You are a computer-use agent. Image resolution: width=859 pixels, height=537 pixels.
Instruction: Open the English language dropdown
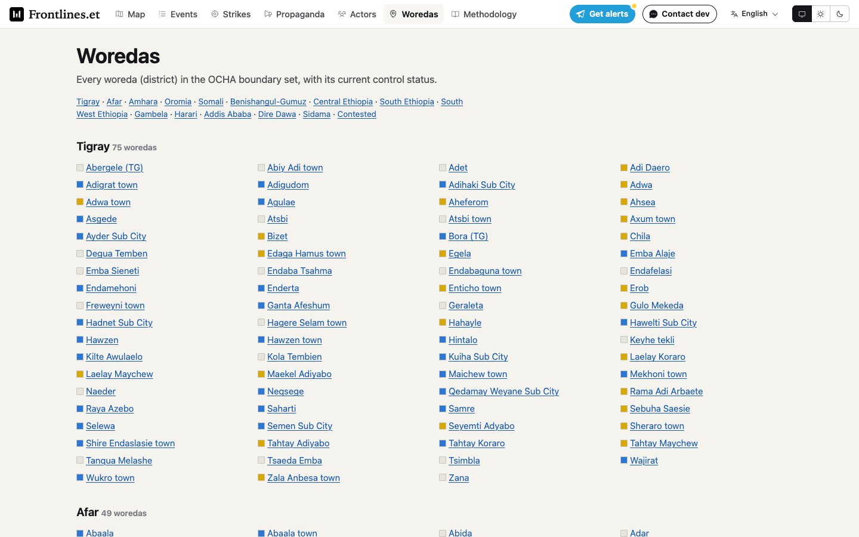755,14
